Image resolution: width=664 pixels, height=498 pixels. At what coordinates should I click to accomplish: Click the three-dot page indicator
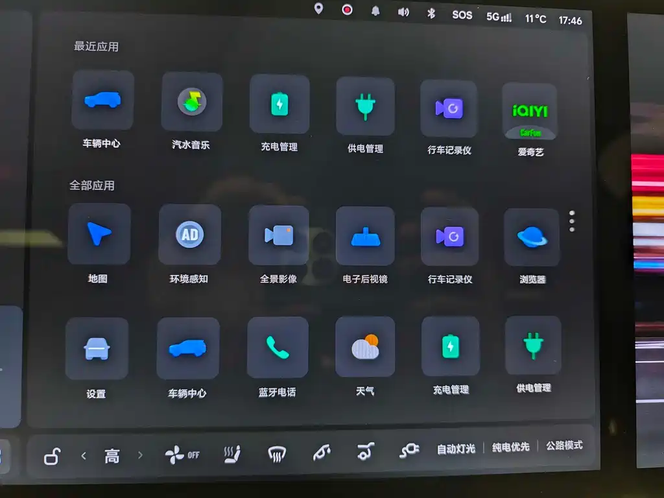[x=571, y=221]
